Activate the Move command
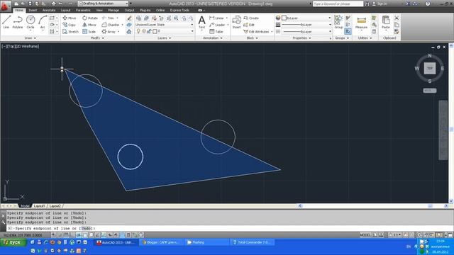Image resolution: width=454 pixels, height=255 pixels. coord(70,18)
